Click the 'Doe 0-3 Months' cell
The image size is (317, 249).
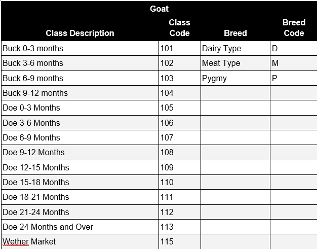click(80, 108)
